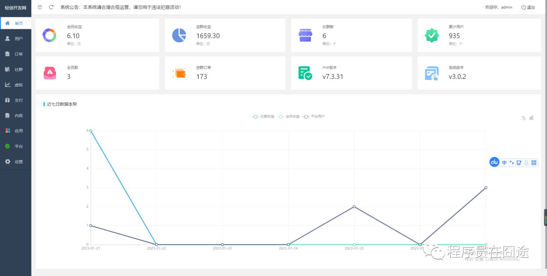Image resolution: width=547 pixels, height=276 pixels.
Task: Click the 2023-01-25 data point on 平台用户 line
Action: [x=354, y=207]
